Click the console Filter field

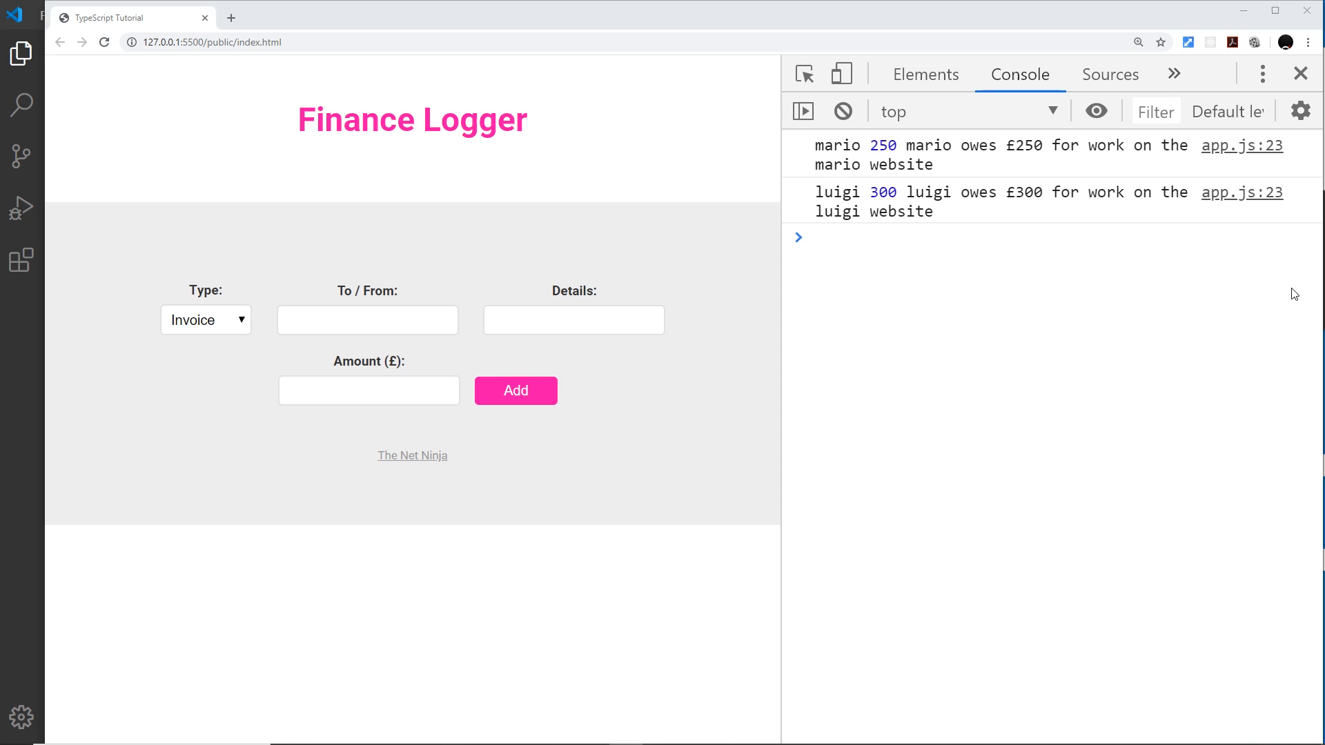[x=1156, y=112]
